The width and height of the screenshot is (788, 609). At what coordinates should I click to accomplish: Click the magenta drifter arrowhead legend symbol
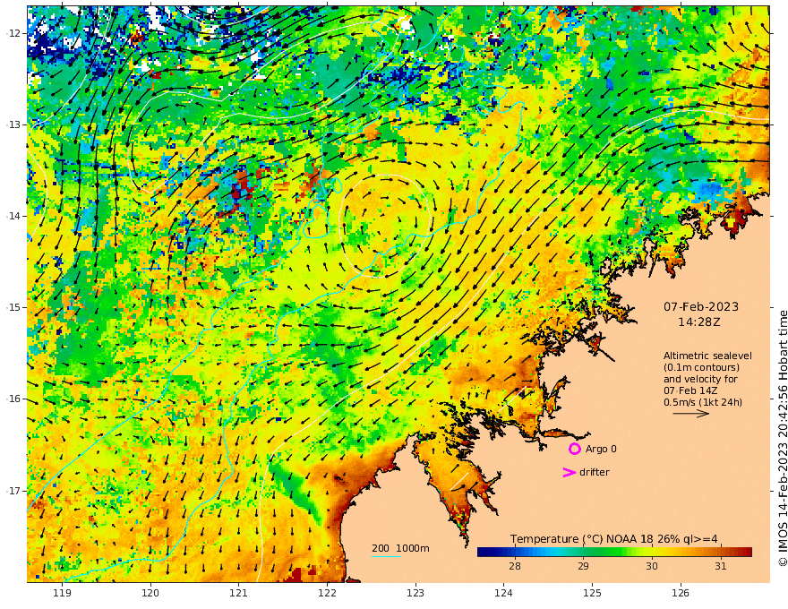tap(569, 472)
